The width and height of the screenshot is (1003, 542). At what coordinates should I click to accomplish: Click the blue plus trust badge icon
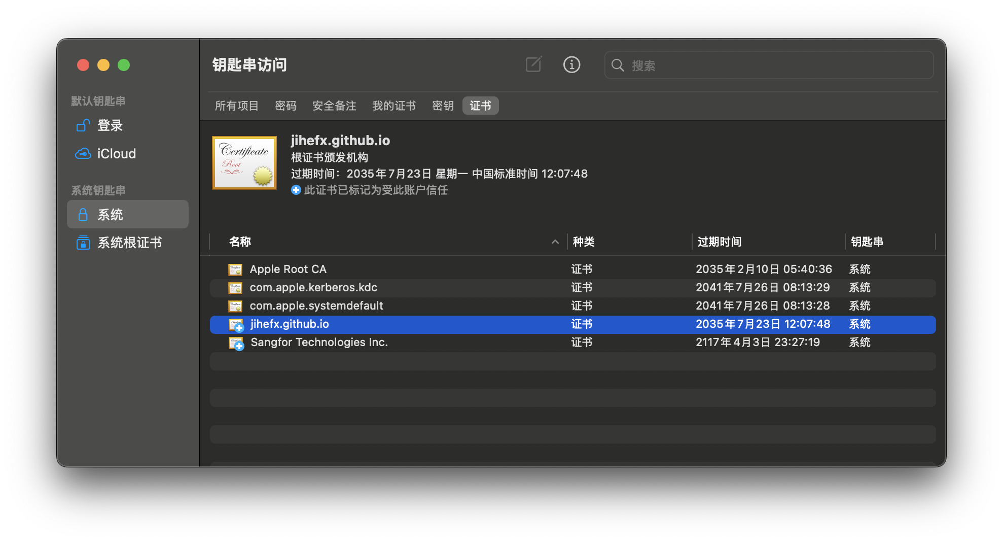296,190
